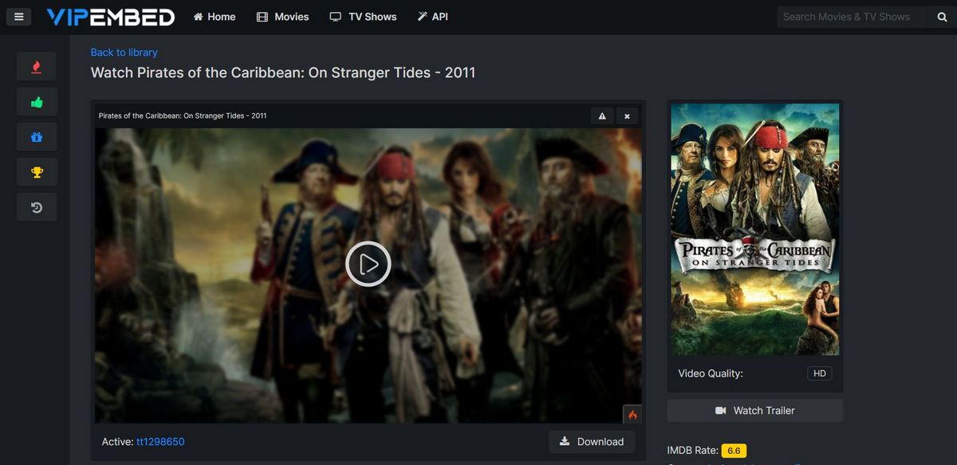Open the TV Shows section
This screenshot has width=957, height=465.
pos(363,17)
